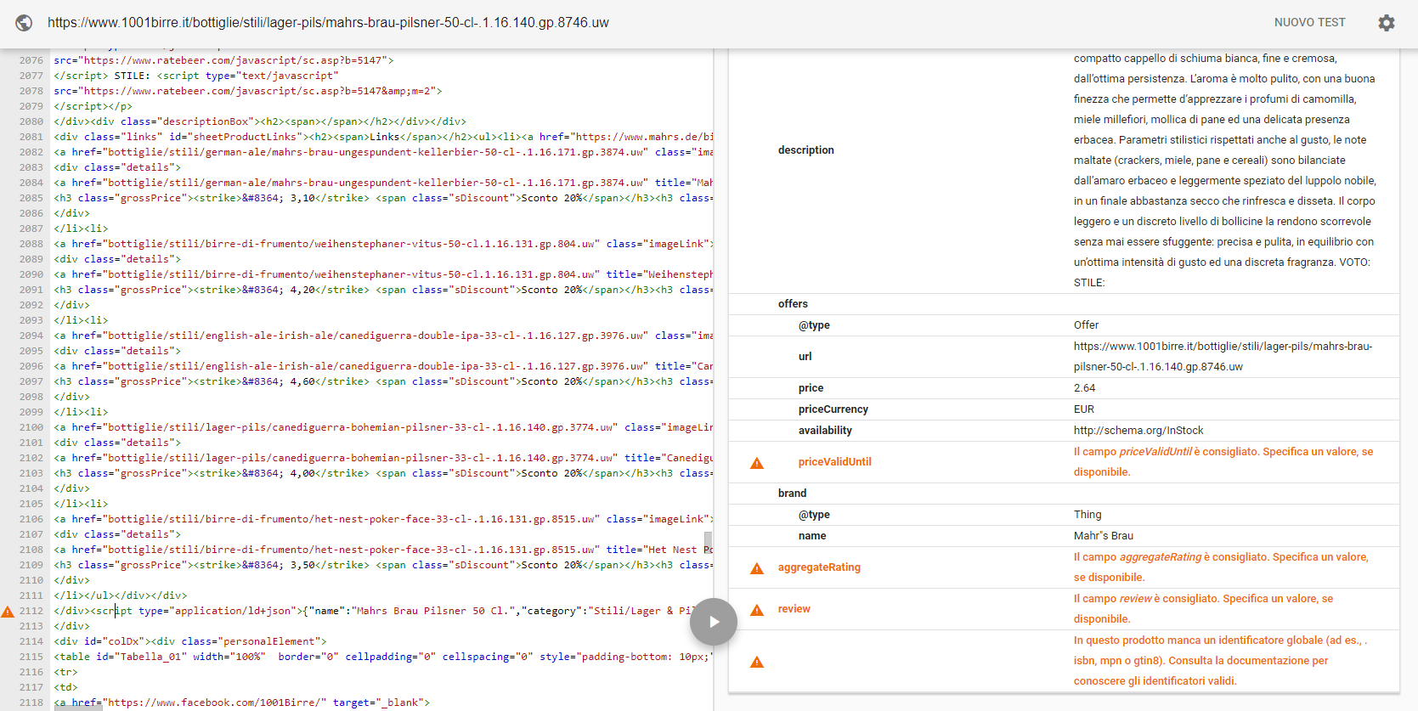
Task: Click the availability value http://schema.org/InStock
Action: pos(1138,431)
